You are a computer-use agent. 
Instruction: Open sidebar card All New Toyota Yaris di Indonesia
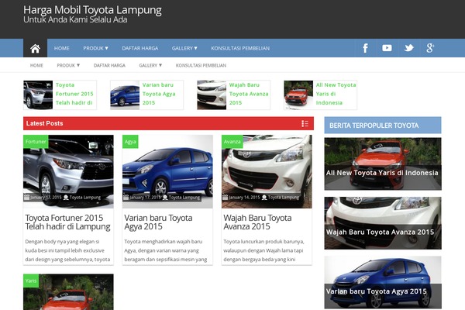coord(383,164)
